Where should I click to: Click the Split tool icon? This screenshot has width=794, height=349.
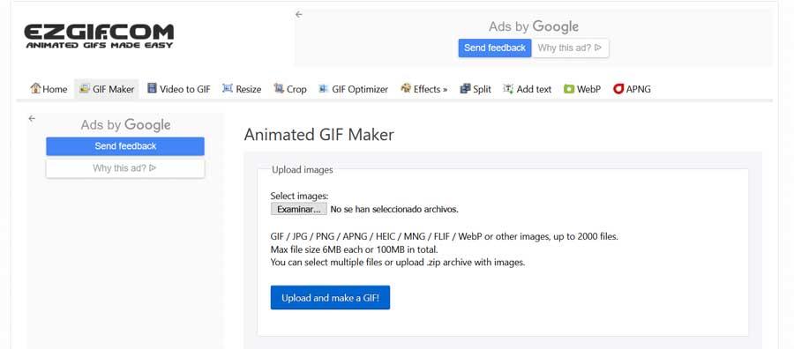pos(465,89)
